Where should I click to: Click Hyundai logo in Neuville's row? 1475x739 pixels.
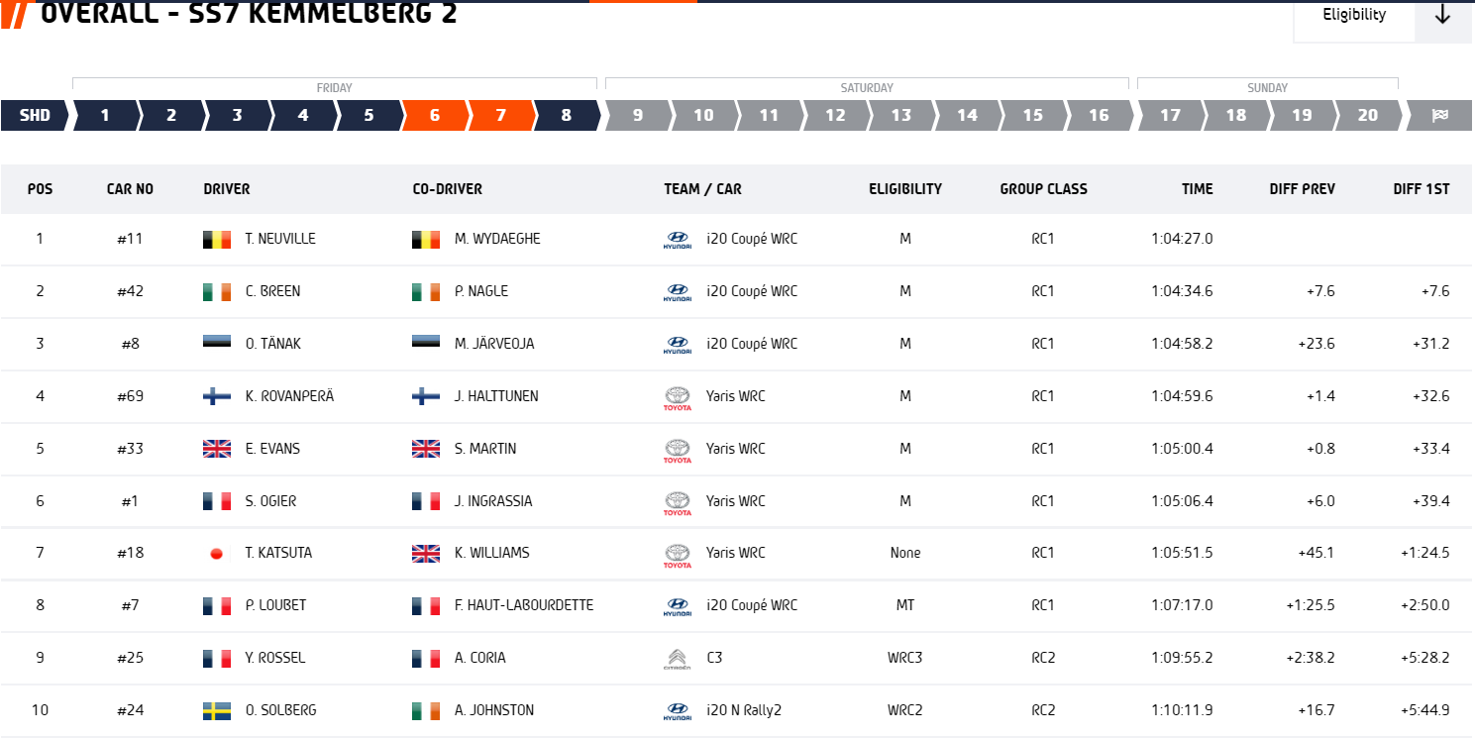[678, 239]
